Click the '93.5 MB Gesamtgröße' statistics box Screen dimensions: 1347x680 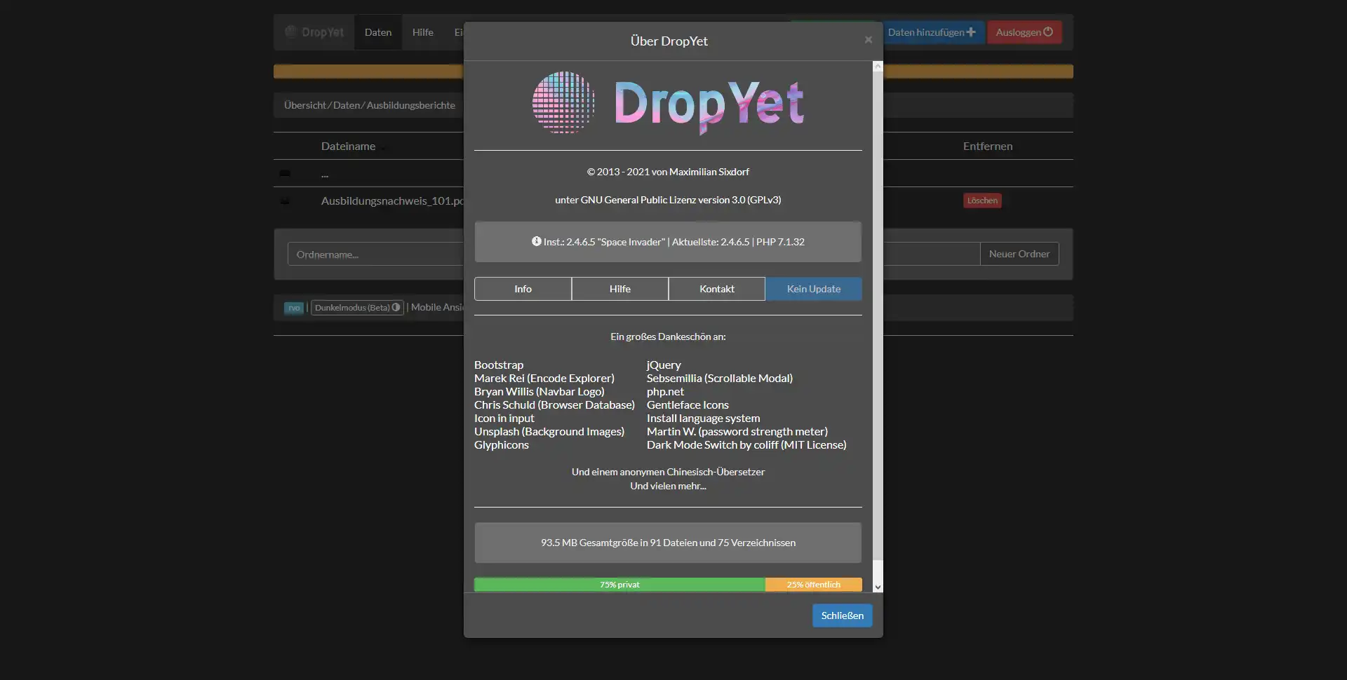(x=668, y=543)
